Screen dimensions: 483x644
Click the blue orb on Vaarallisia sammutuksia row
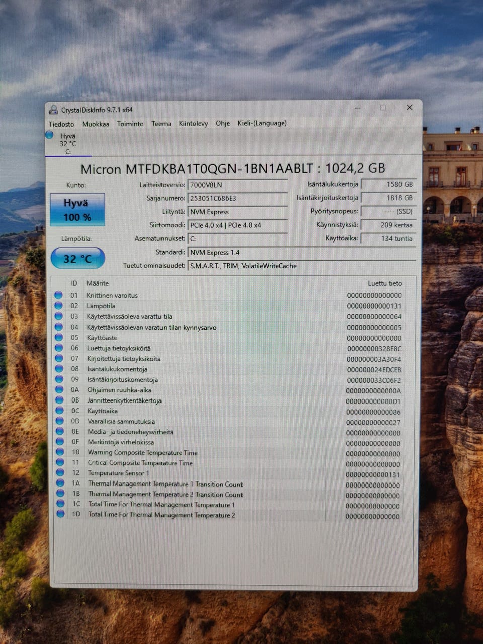coord(60,421)
